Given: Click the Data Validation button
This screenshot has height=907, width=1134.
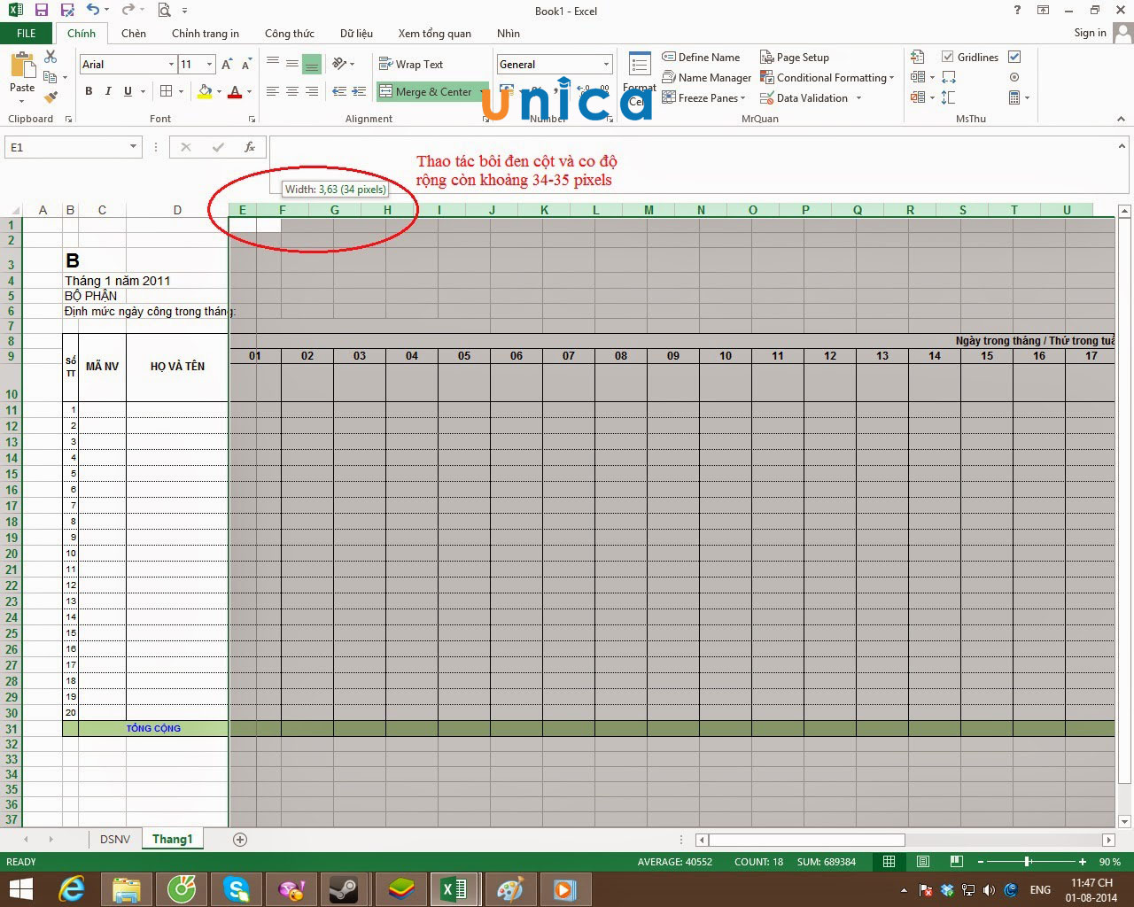Looking at the screenshot, I should tap(811, 98).
